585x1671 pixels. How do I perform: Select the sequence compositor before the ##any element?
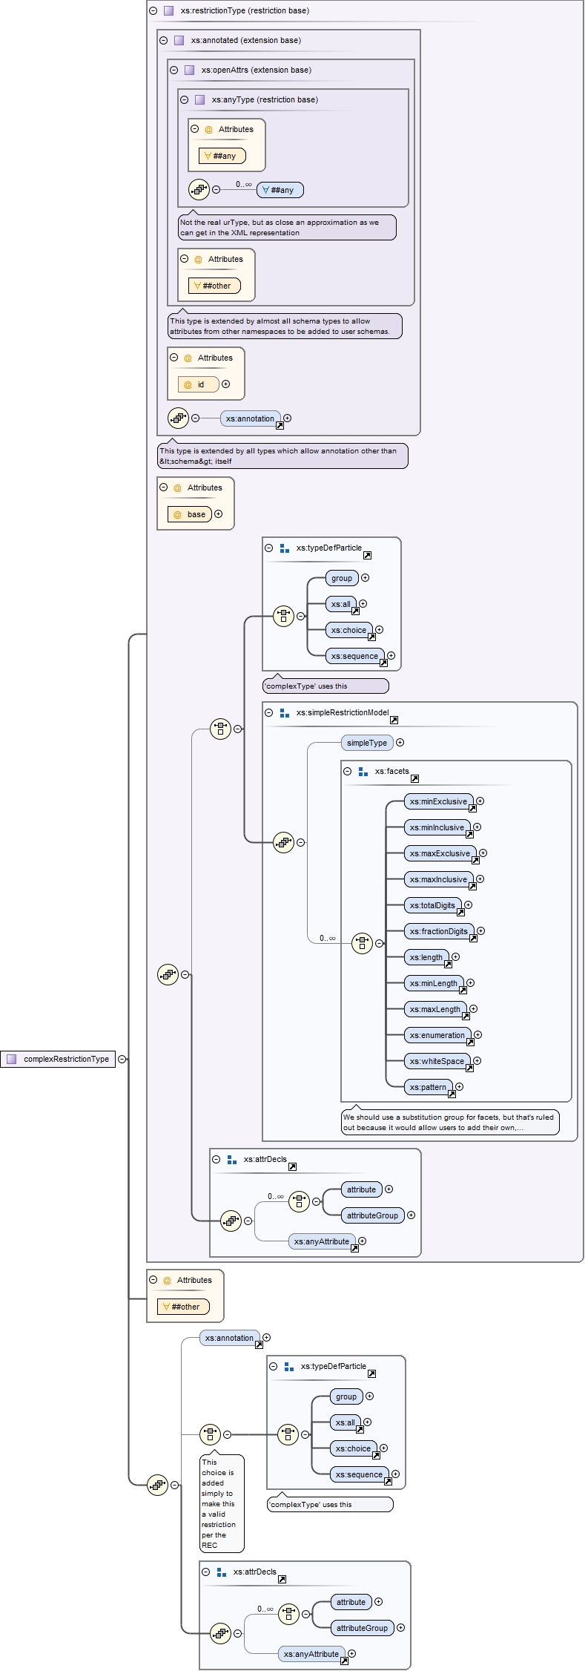199,189
